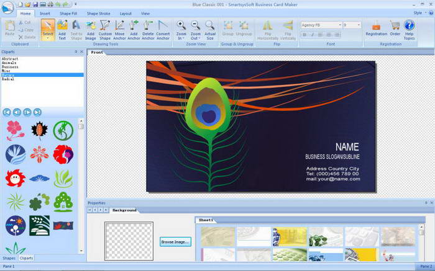
Task: Switch to the Layout ribbon tab
Action: pyautogui.click(x=126, y=13)
